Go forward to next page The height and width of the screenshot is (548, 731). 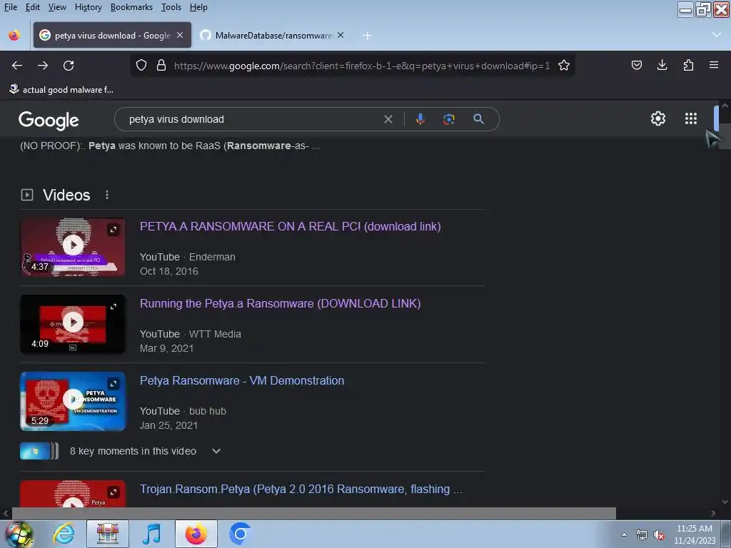(x=43, y=66)
